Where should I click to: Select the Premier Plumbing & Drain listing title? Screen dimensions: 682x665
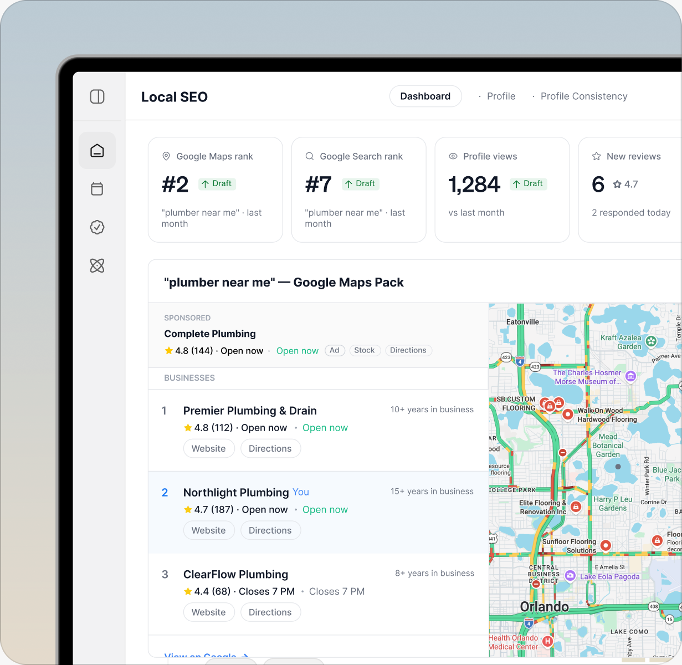coord(250,411)
